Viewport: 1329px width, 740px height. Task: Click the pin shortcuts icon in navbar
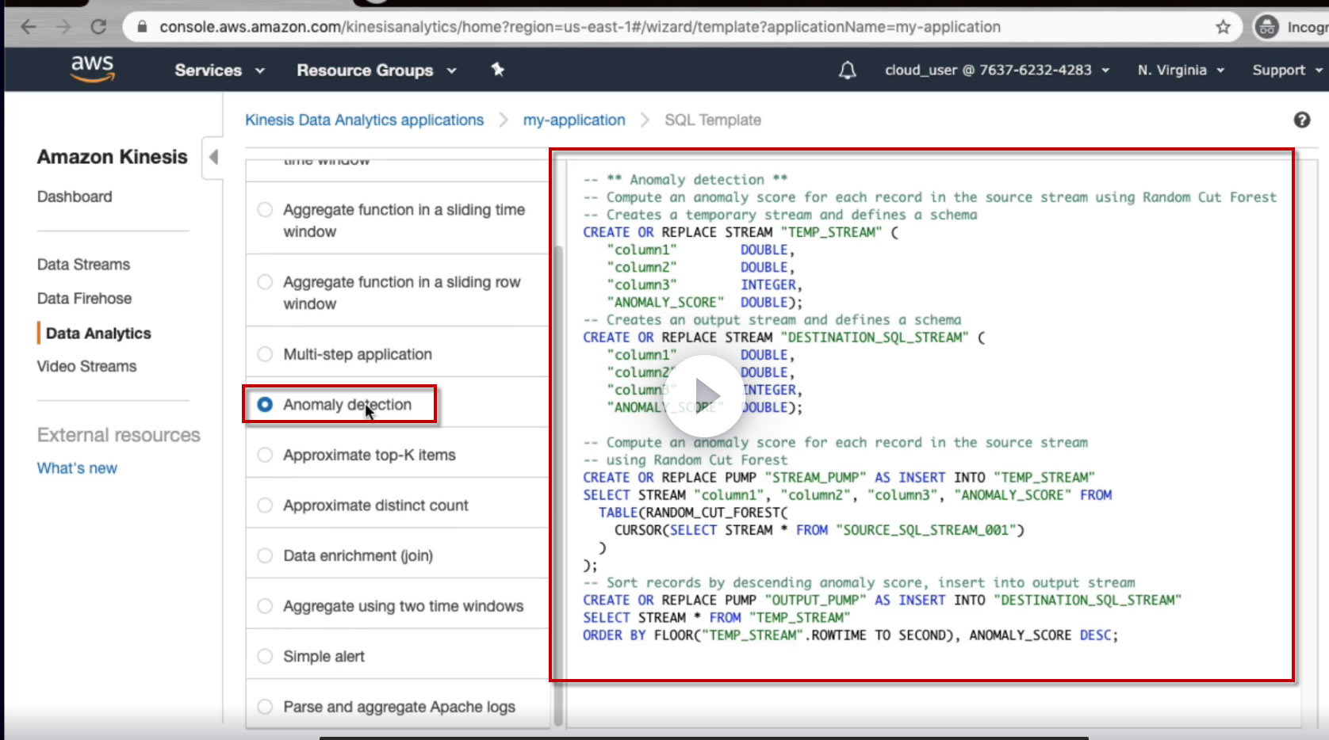(x=497, y=70)
